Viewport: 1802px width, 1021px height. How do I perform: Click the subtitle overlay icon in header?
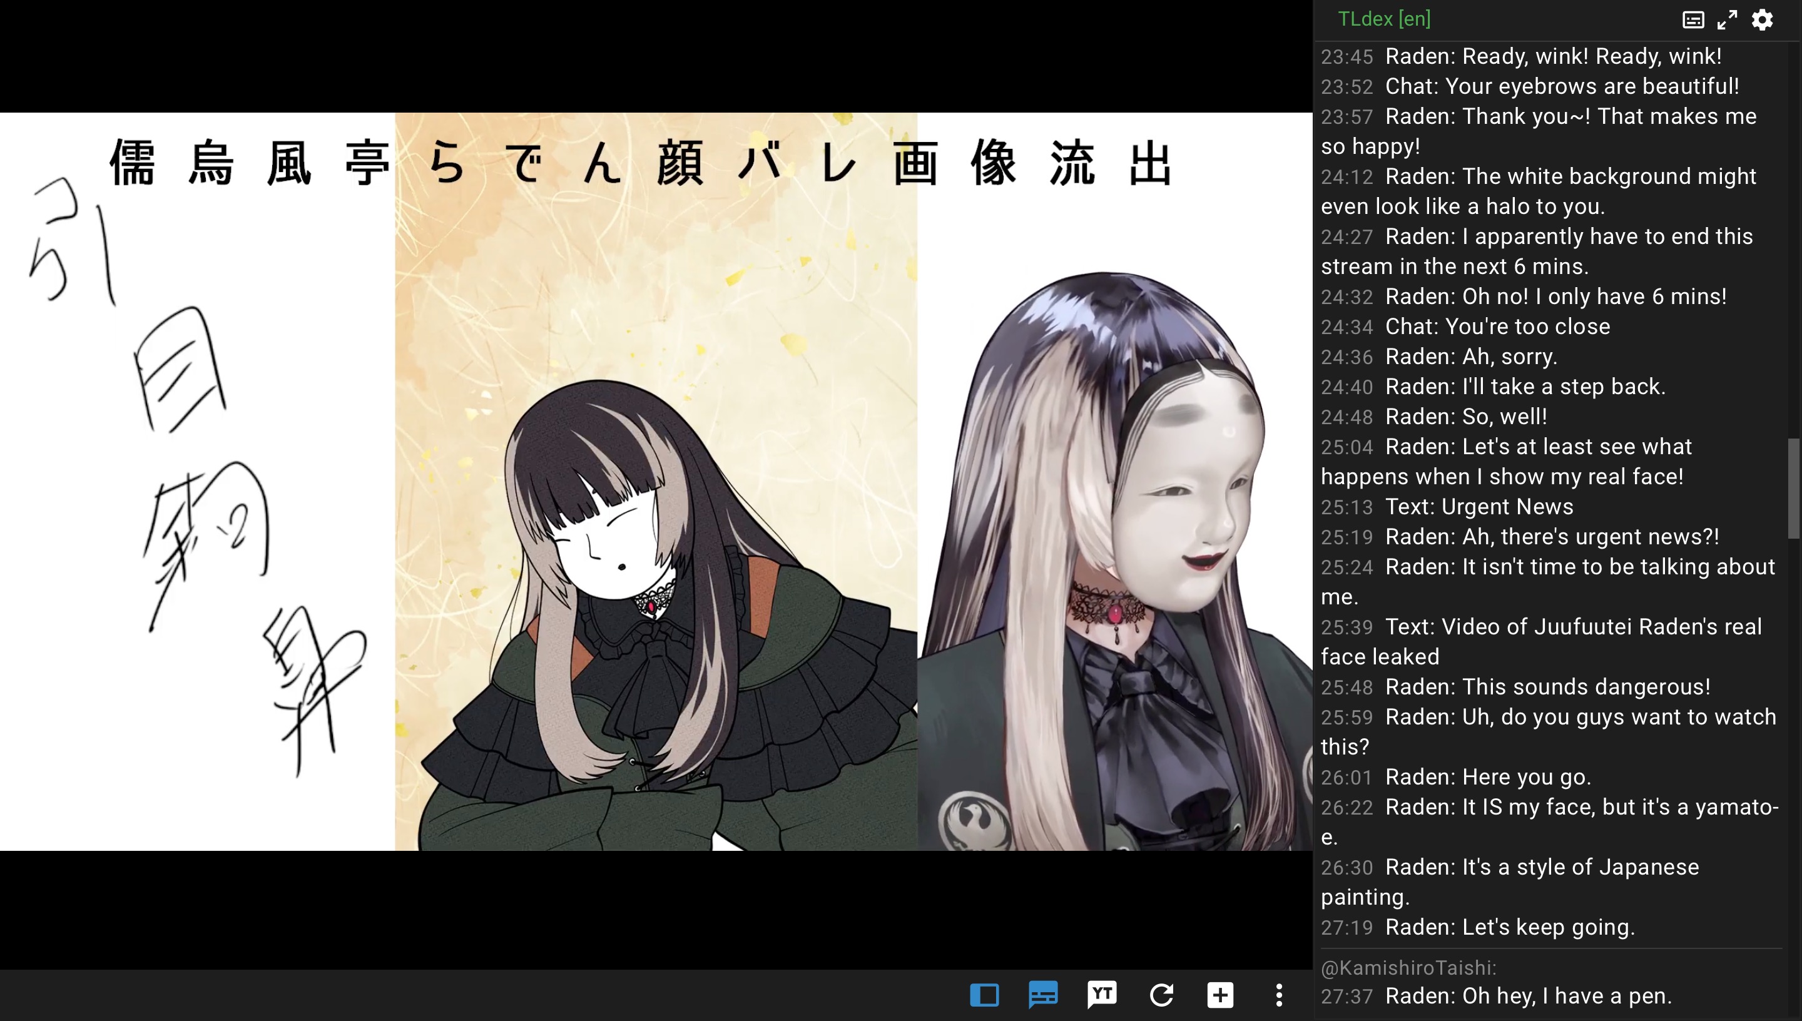[x=1693, y=19]
